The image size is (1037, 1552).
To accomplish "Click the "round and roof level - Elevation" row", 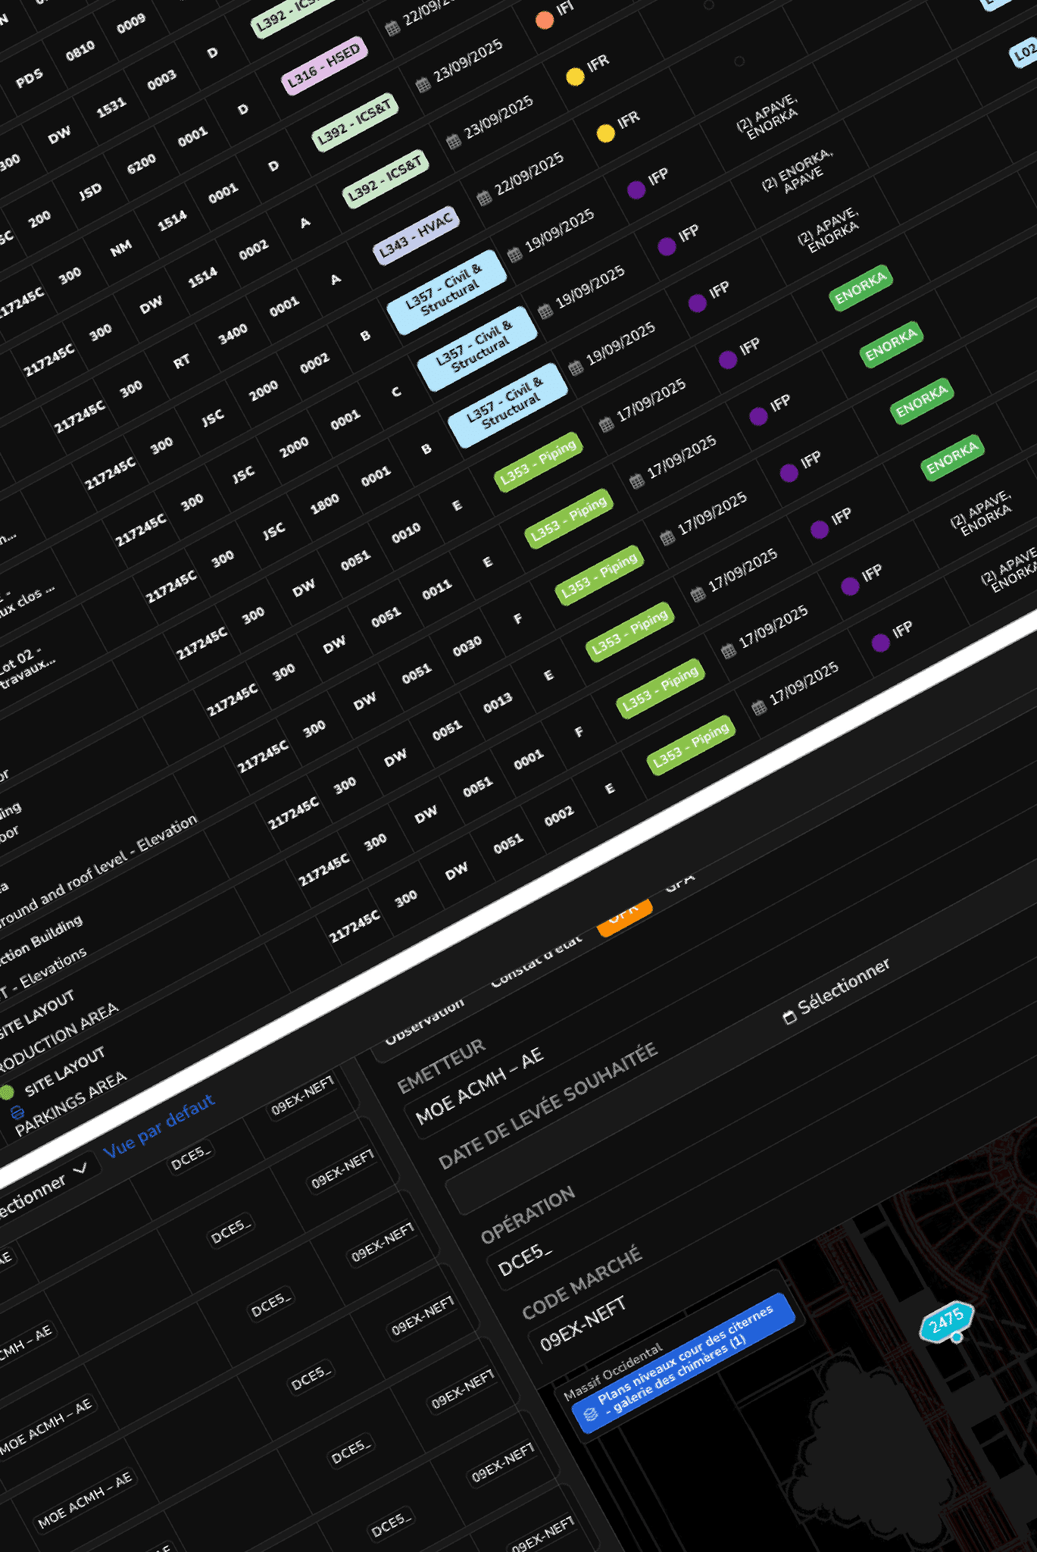I will 98,872.
